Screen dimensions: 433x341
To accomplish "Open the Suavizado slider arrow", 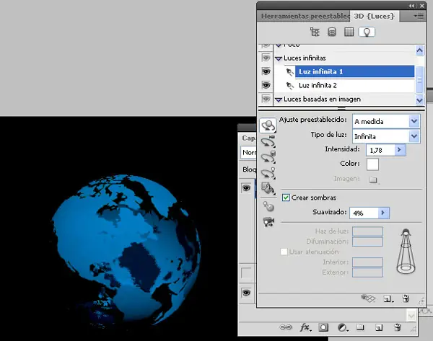I will tap(383, 213).
